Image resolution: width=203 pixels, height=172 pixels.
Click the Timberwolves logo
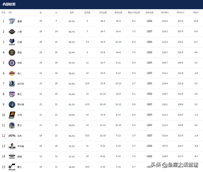click(12, 104)
